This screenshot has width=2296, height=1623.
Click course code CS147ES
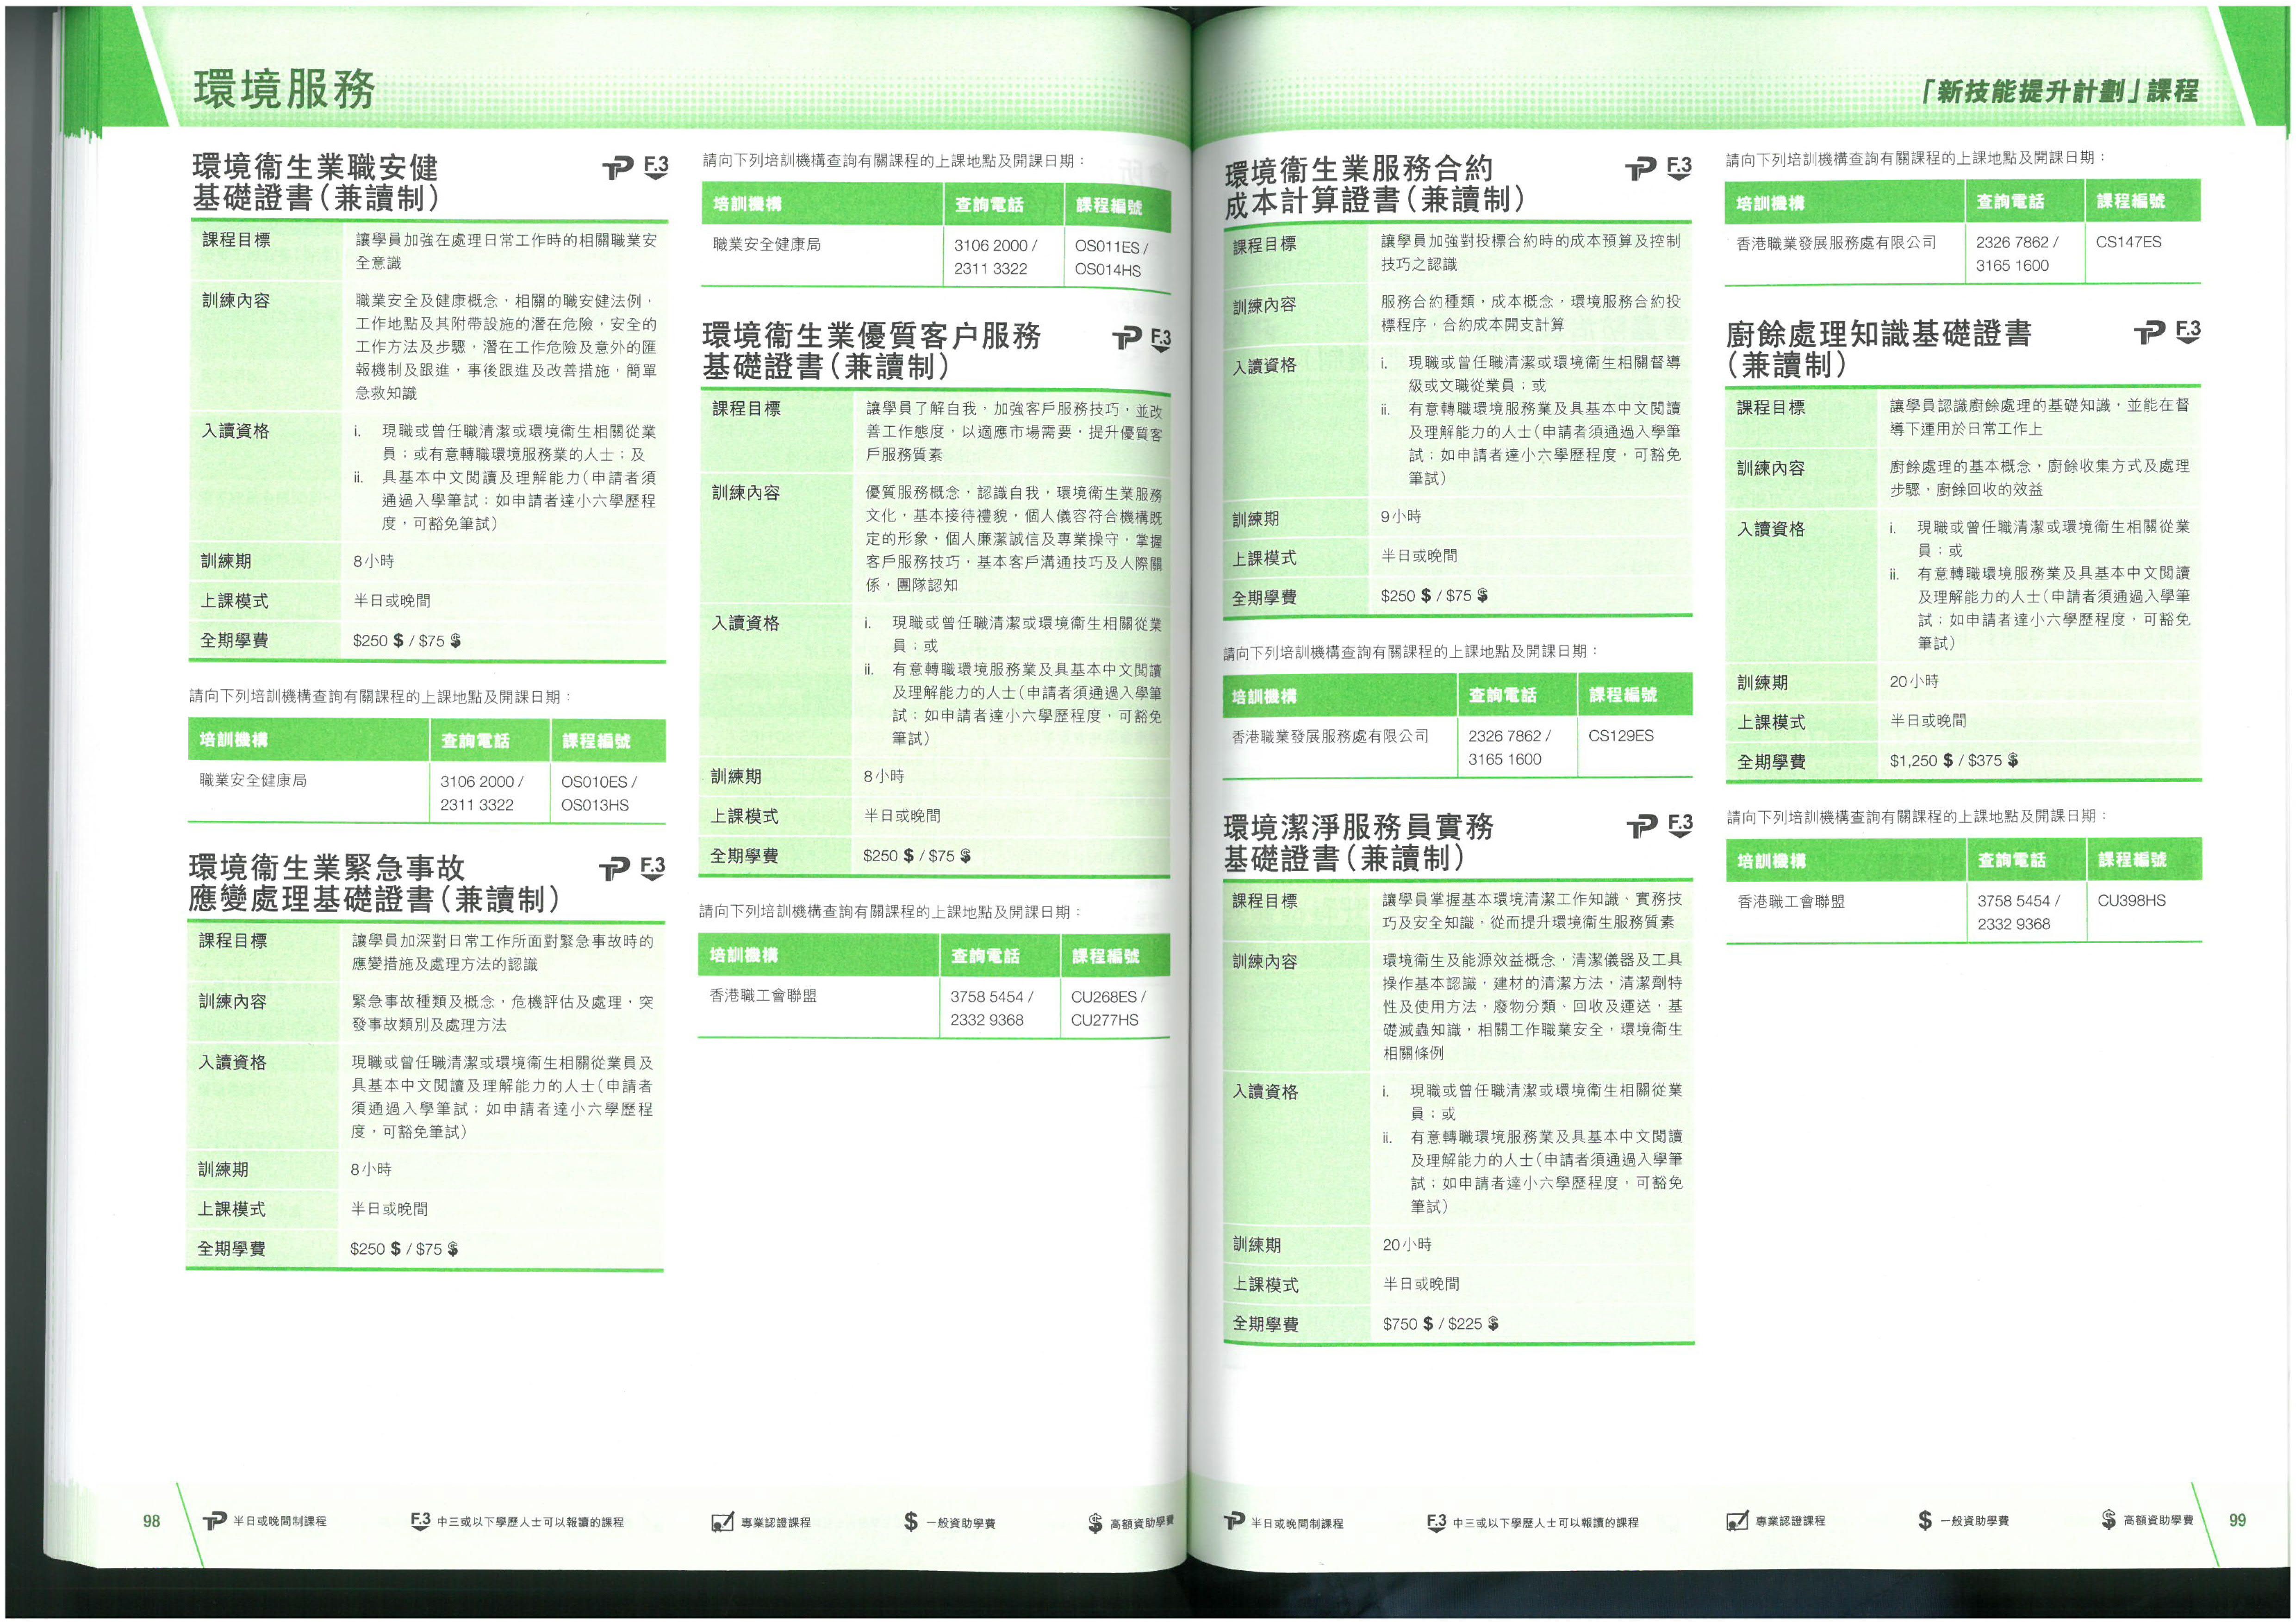point(2128,242)
